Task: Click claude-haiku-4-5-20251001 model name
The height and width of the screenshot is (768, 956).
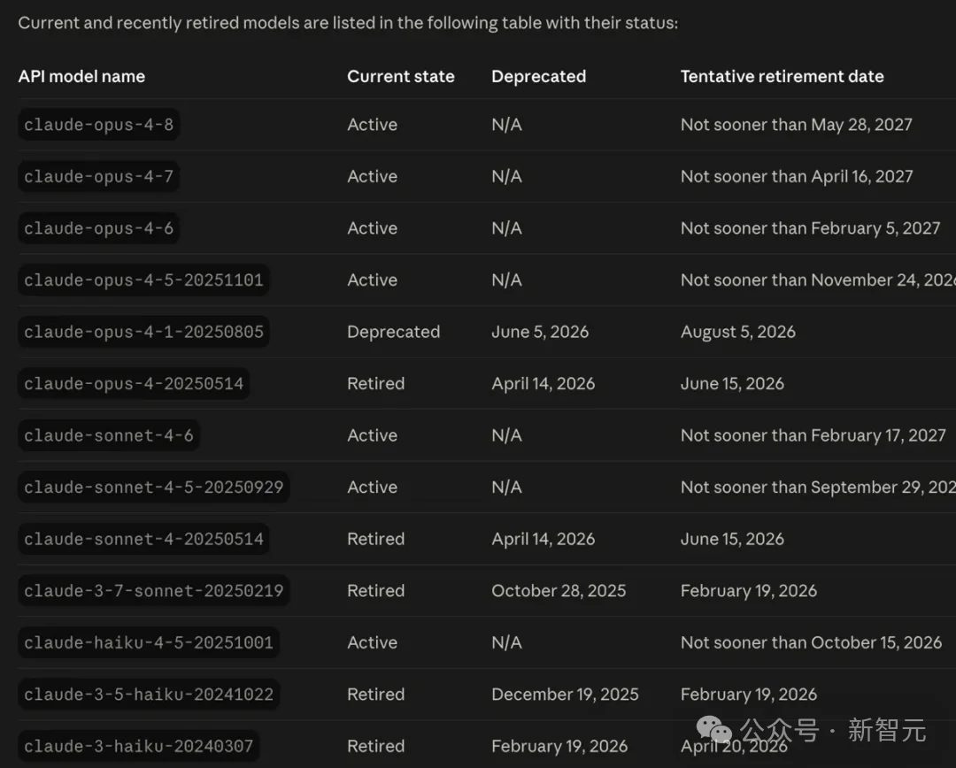Action: coord(149,642)
